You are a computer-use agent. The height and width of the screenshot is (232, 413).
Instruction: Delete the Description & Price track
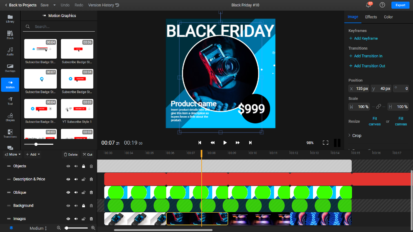91,179
